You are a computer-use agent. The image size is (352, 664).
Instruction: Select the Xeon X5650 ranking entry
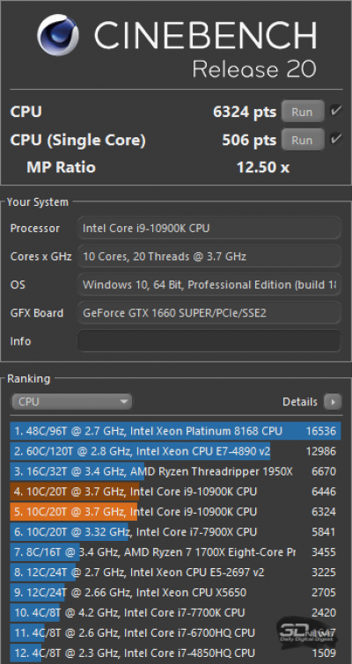175,593
